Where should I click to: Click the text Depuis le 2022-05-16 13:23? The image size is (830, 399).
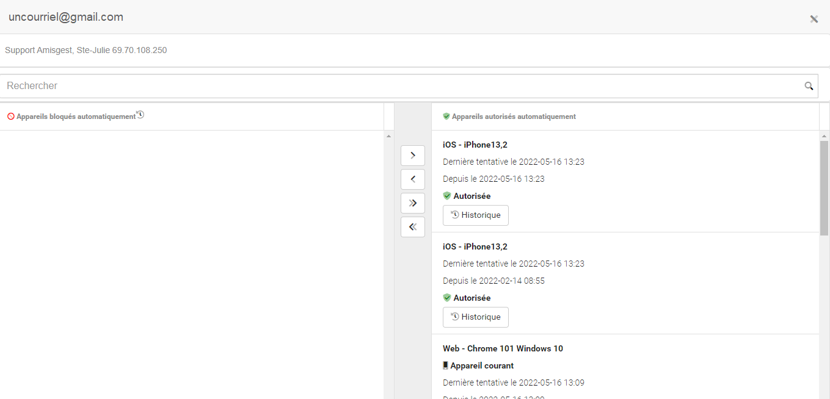[x=493, y=179]
